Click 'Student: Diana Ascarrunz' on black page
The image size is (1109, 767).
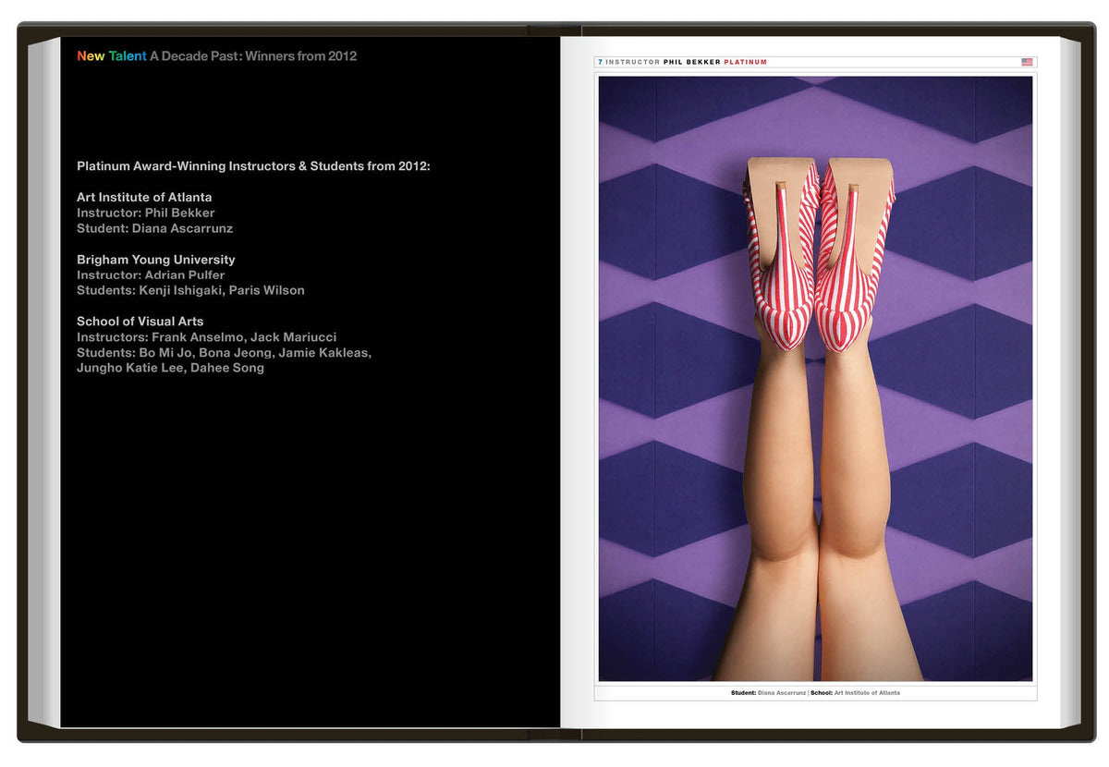click(x=154, y=228)
